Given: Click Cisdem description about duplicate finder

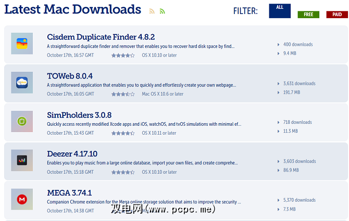Looking at the screenshot, I should coord(141,46).
